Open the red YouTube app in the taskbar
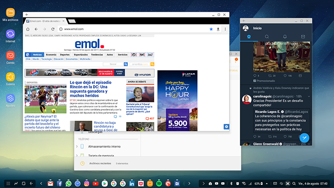Screen dimensions: 334x188 coord(95,183)
